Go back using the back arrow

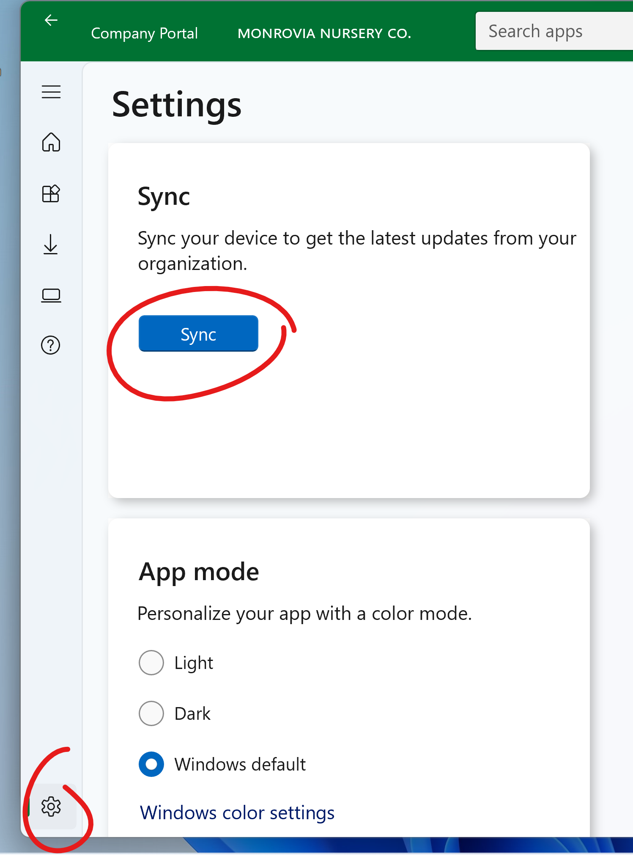tap(51, 20)
